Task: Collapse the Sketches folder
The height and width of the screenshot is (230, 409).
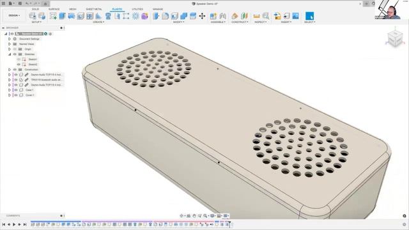Action: point(10,54)
